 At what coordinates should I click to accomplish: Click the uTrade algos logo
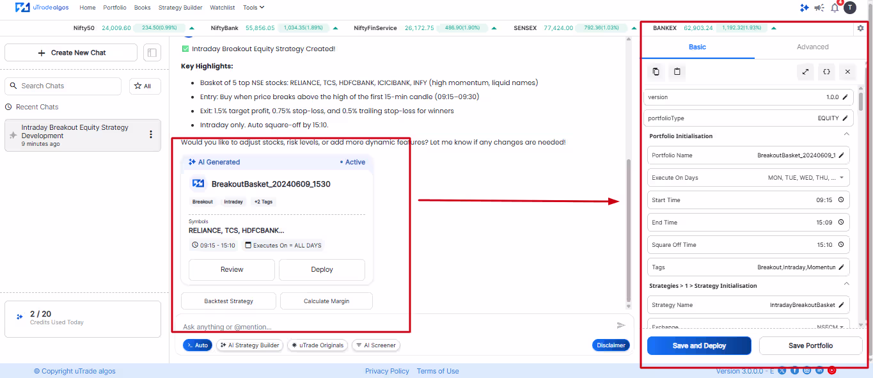(42, 8)
